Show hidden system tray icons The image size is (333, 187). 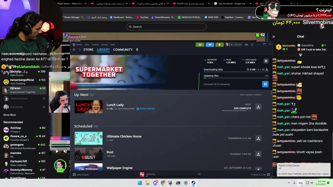289,183
